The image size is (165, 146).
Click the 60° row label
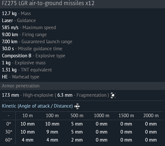tap(9, 140)
